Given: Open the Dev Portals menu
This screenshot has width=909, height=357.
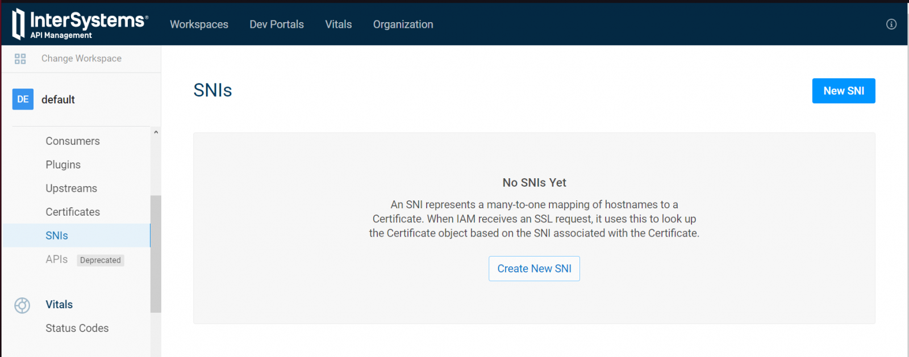Looking at the screenshot, I should 277,24.
